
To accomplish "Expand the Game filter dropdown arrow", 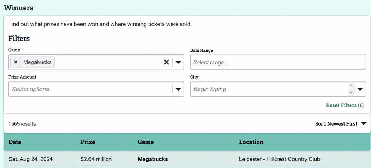I will click(x=178, y=62).
